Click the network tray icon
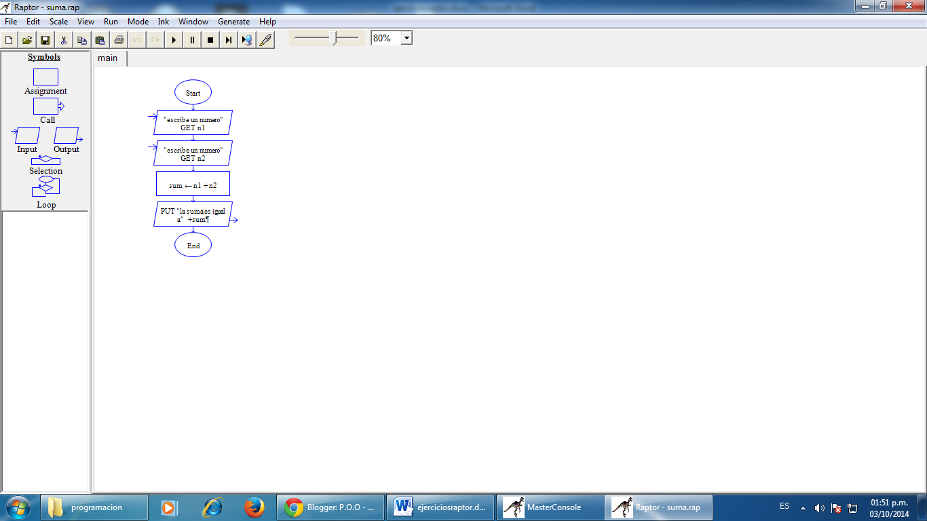Screen dimensions: 927x521 [853, 507]
